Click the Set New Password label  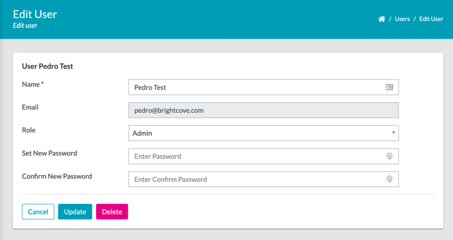pos(50,153)
